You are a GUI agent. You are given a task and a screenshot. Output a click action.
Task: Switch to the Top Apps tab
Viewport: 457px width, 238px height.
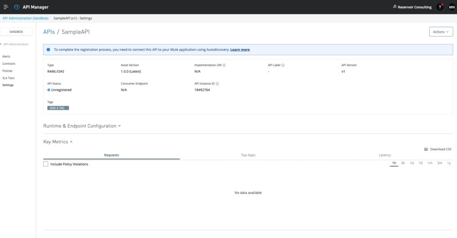[x=248, y=155]
